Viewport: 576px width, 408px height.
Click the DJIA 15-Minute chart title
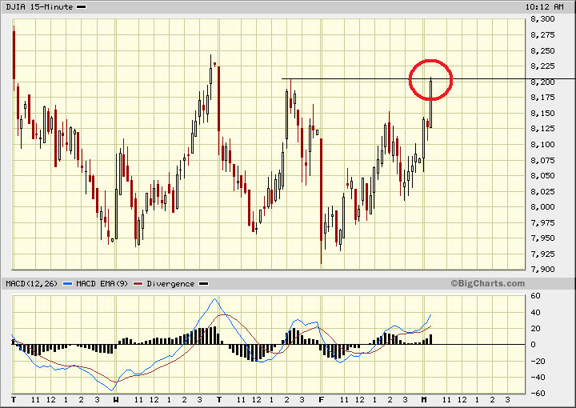pos(38,6)
